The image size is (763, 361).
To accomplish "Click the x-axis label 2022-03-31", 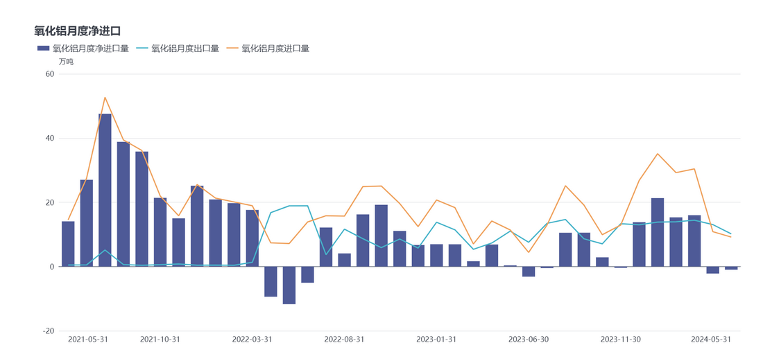I will [252, 339].
